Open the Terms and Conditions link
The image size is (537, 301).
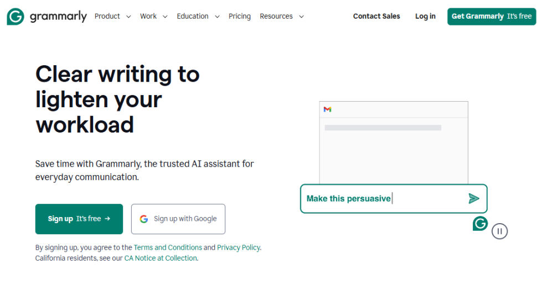tap(168, 247)
